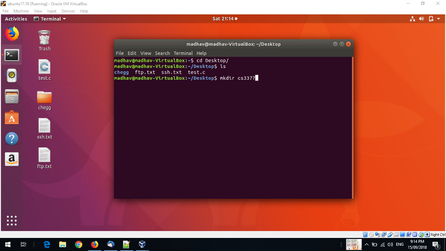The image size is (446, 251).
Task: Launch Rhythmbox speaker icon in the dock
Action: tap(12, 75)
